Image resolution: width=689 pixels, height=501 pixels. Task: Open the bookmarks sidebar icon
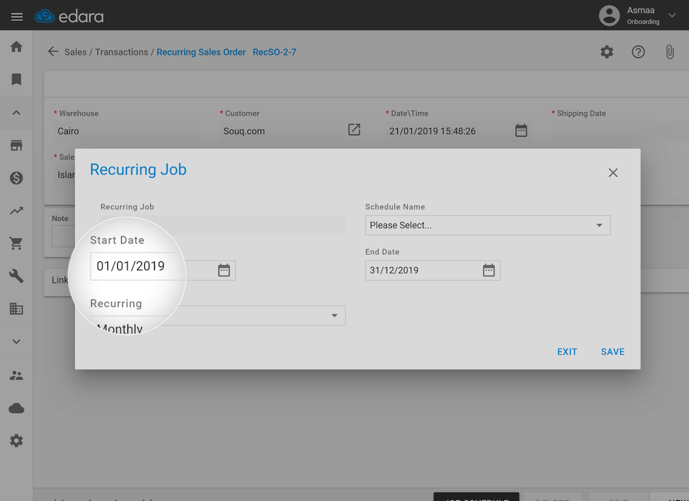[16, 79]
